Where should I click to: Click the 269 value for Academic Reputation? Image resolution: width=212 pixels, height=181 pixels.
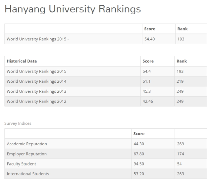[181, 144]
